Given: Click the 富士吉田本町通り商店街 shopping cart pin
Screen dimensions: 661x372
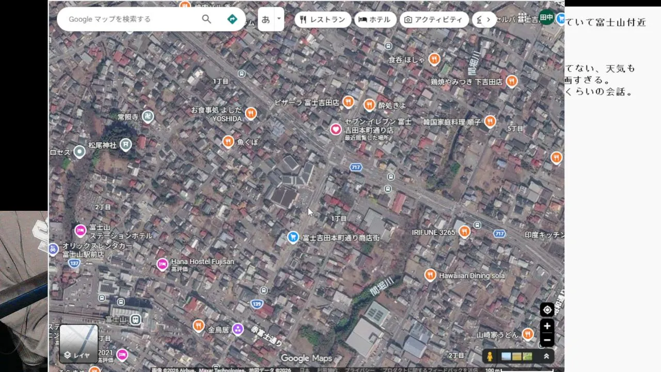Looking at the screenshot, I should pos(293,238).
